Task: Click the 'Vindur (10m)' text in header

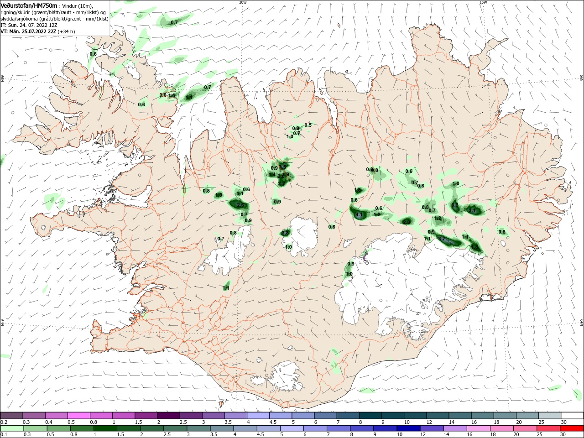Action: click(x=78, y=5)
